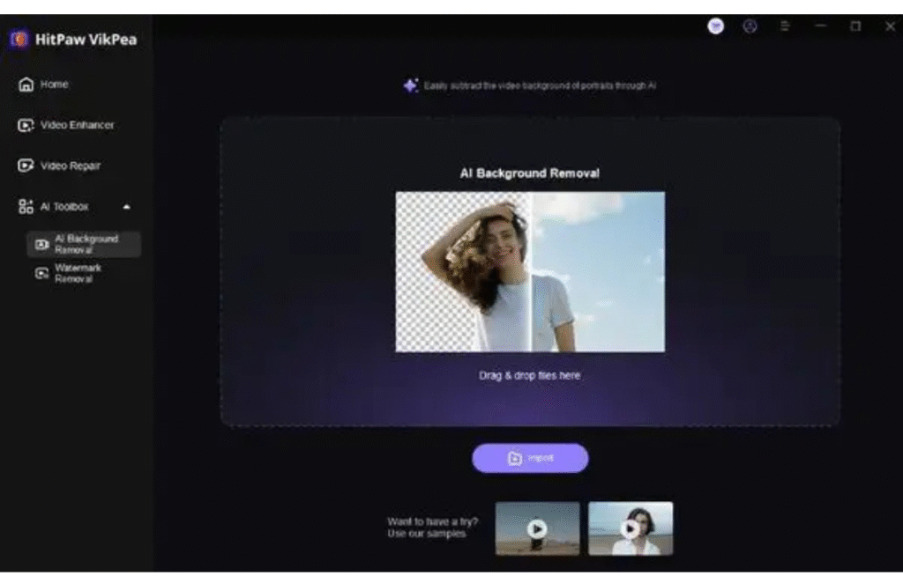The height and width of the screenshot is (583, 903).
Task: Select Watermark Removal in sidebar
Action: pos(77,273)
